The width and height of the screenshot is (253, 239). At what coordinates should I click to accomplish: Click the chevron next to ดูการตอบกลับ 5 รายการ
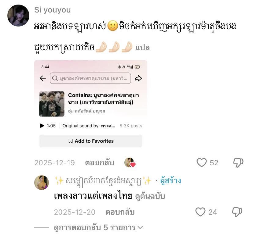(x=140, y=228)
